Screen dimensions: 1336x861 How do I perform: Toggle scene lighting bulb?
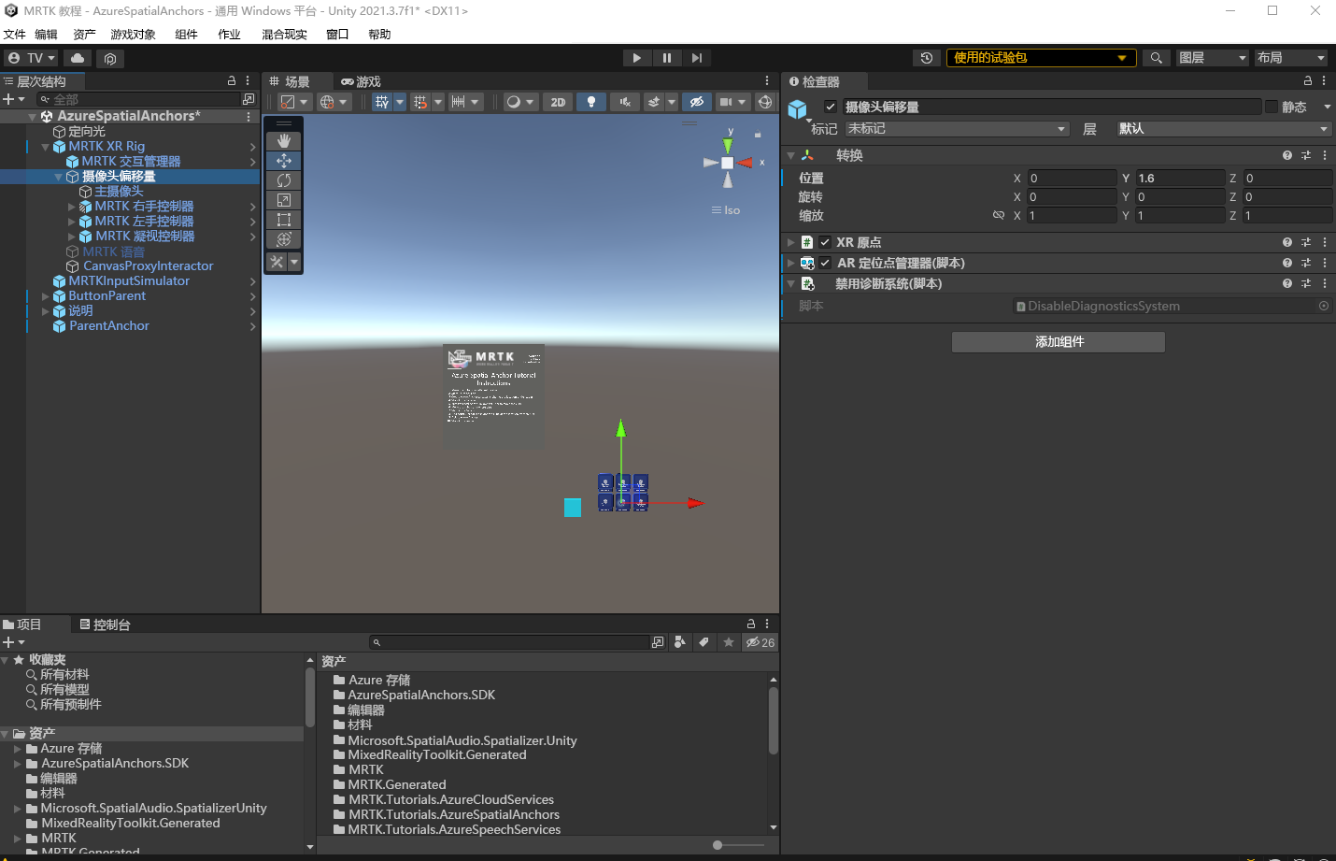point(591,102)
